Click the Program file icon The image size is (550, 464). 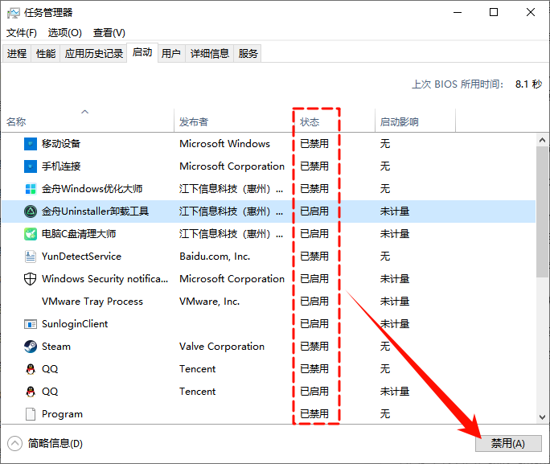[31, 414]
